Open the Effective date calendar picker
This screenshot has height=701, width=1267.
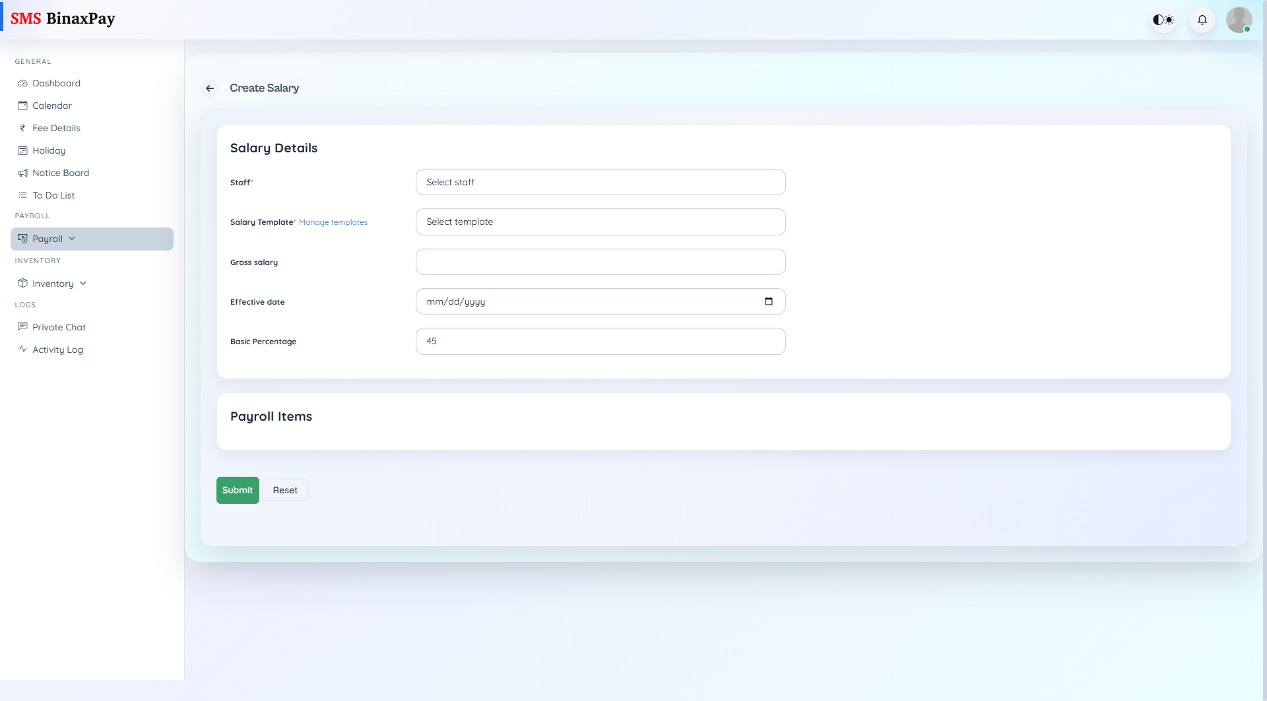(769, 301)
